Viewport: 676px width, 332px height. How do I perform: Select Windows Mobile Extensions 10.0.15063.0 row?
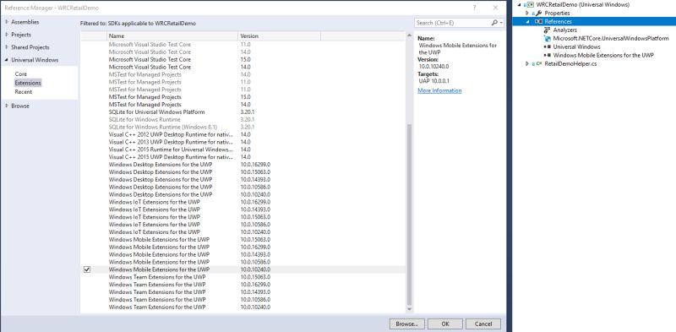coord(243,239)
